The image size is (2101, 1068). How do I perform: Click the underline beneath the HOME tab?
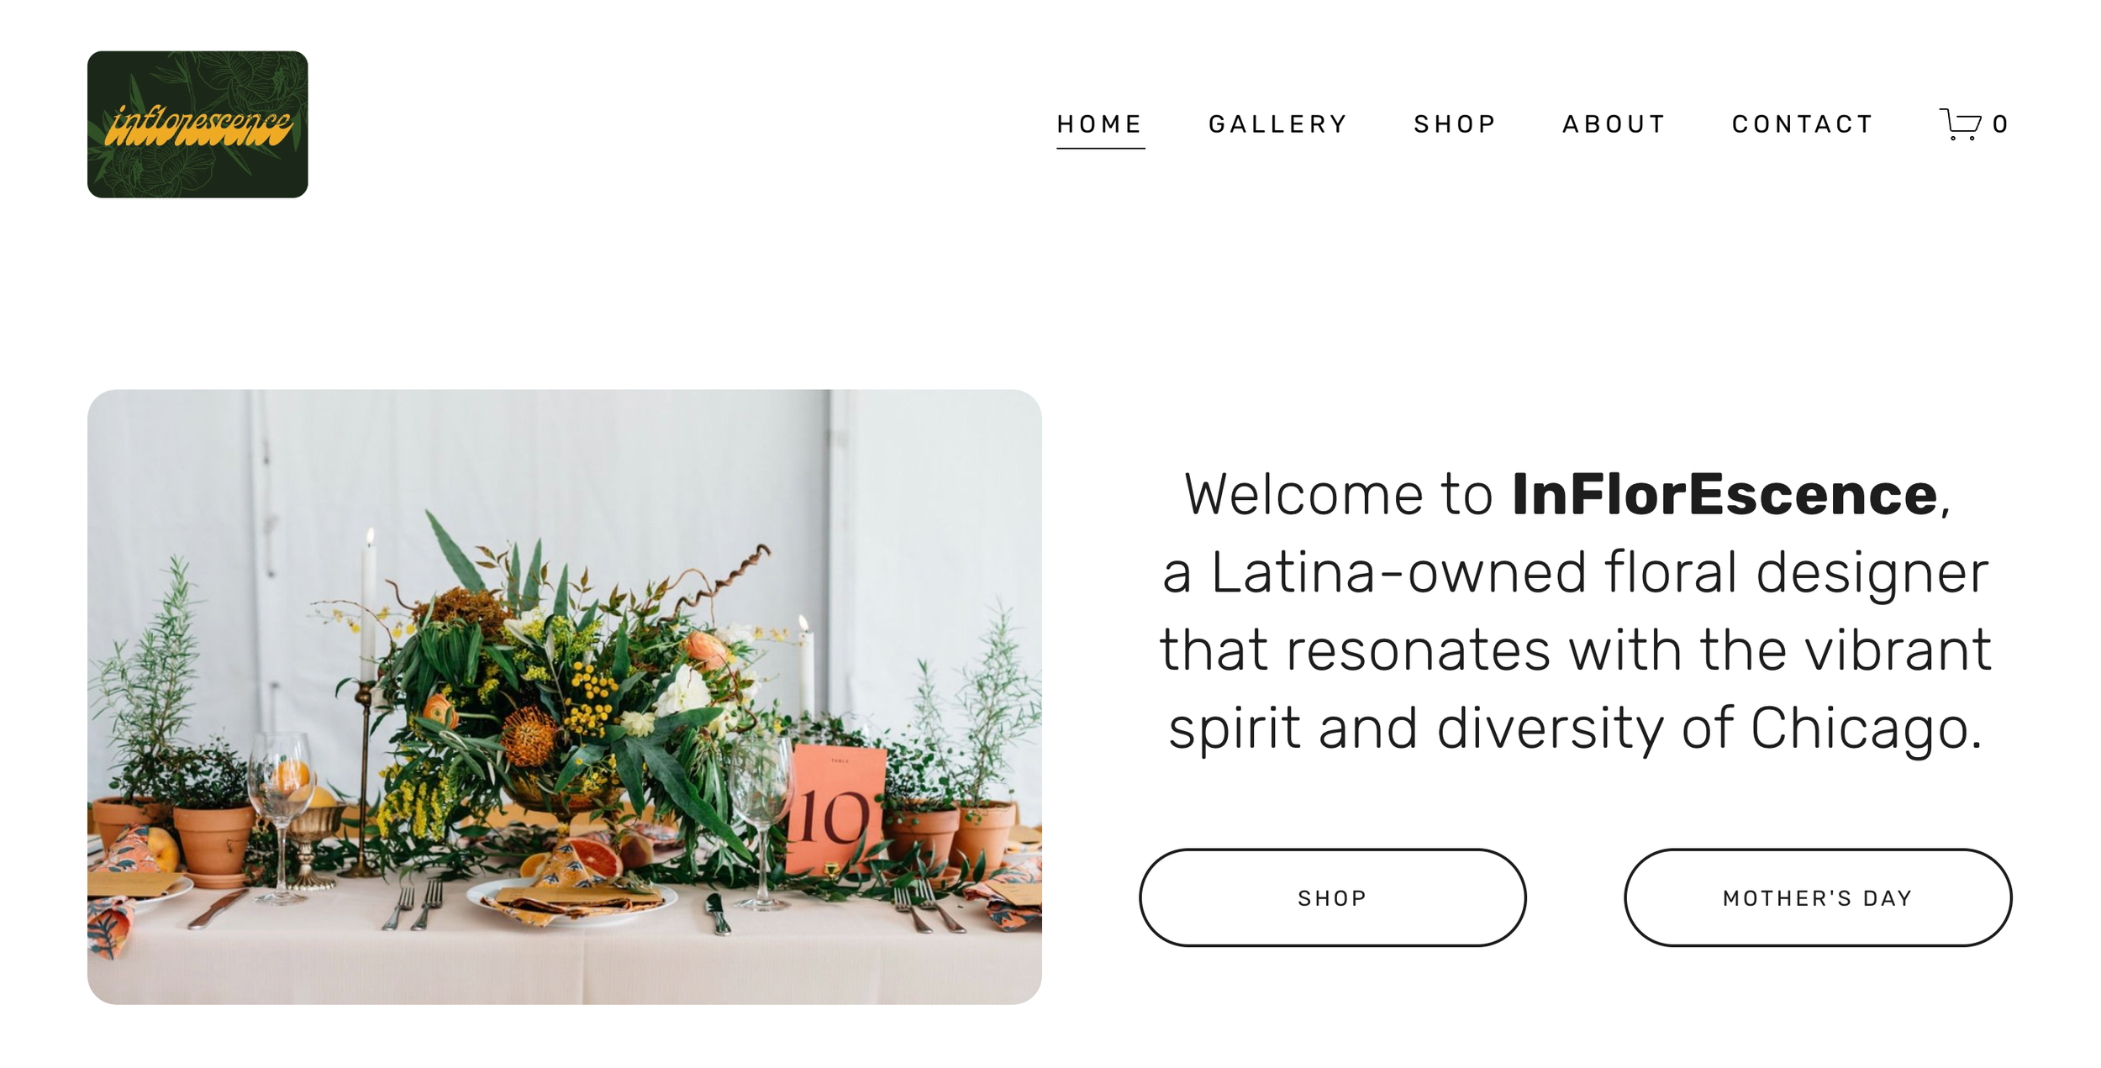click(x=1100, y=148)
